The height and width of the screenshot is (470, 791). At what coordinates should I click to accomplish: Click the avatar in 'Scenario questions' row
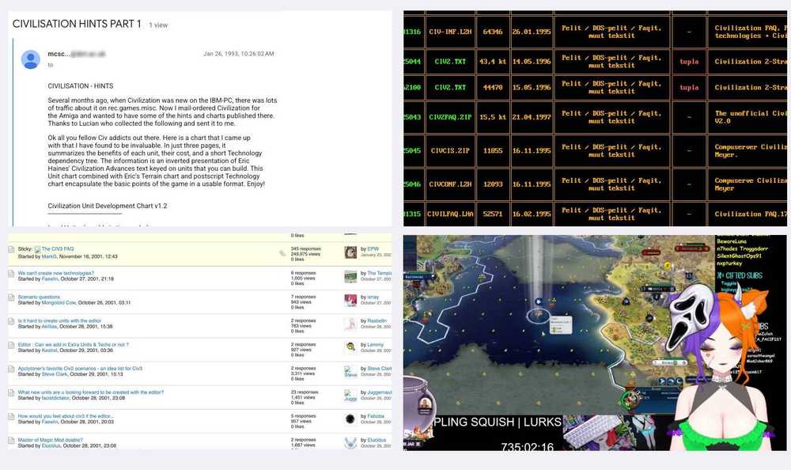pyautogui.click(x=350, y=301)
